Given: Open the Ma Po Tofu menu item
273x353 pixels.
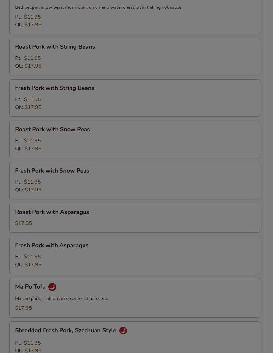Looking at the screenshot, I should (30, 287).
